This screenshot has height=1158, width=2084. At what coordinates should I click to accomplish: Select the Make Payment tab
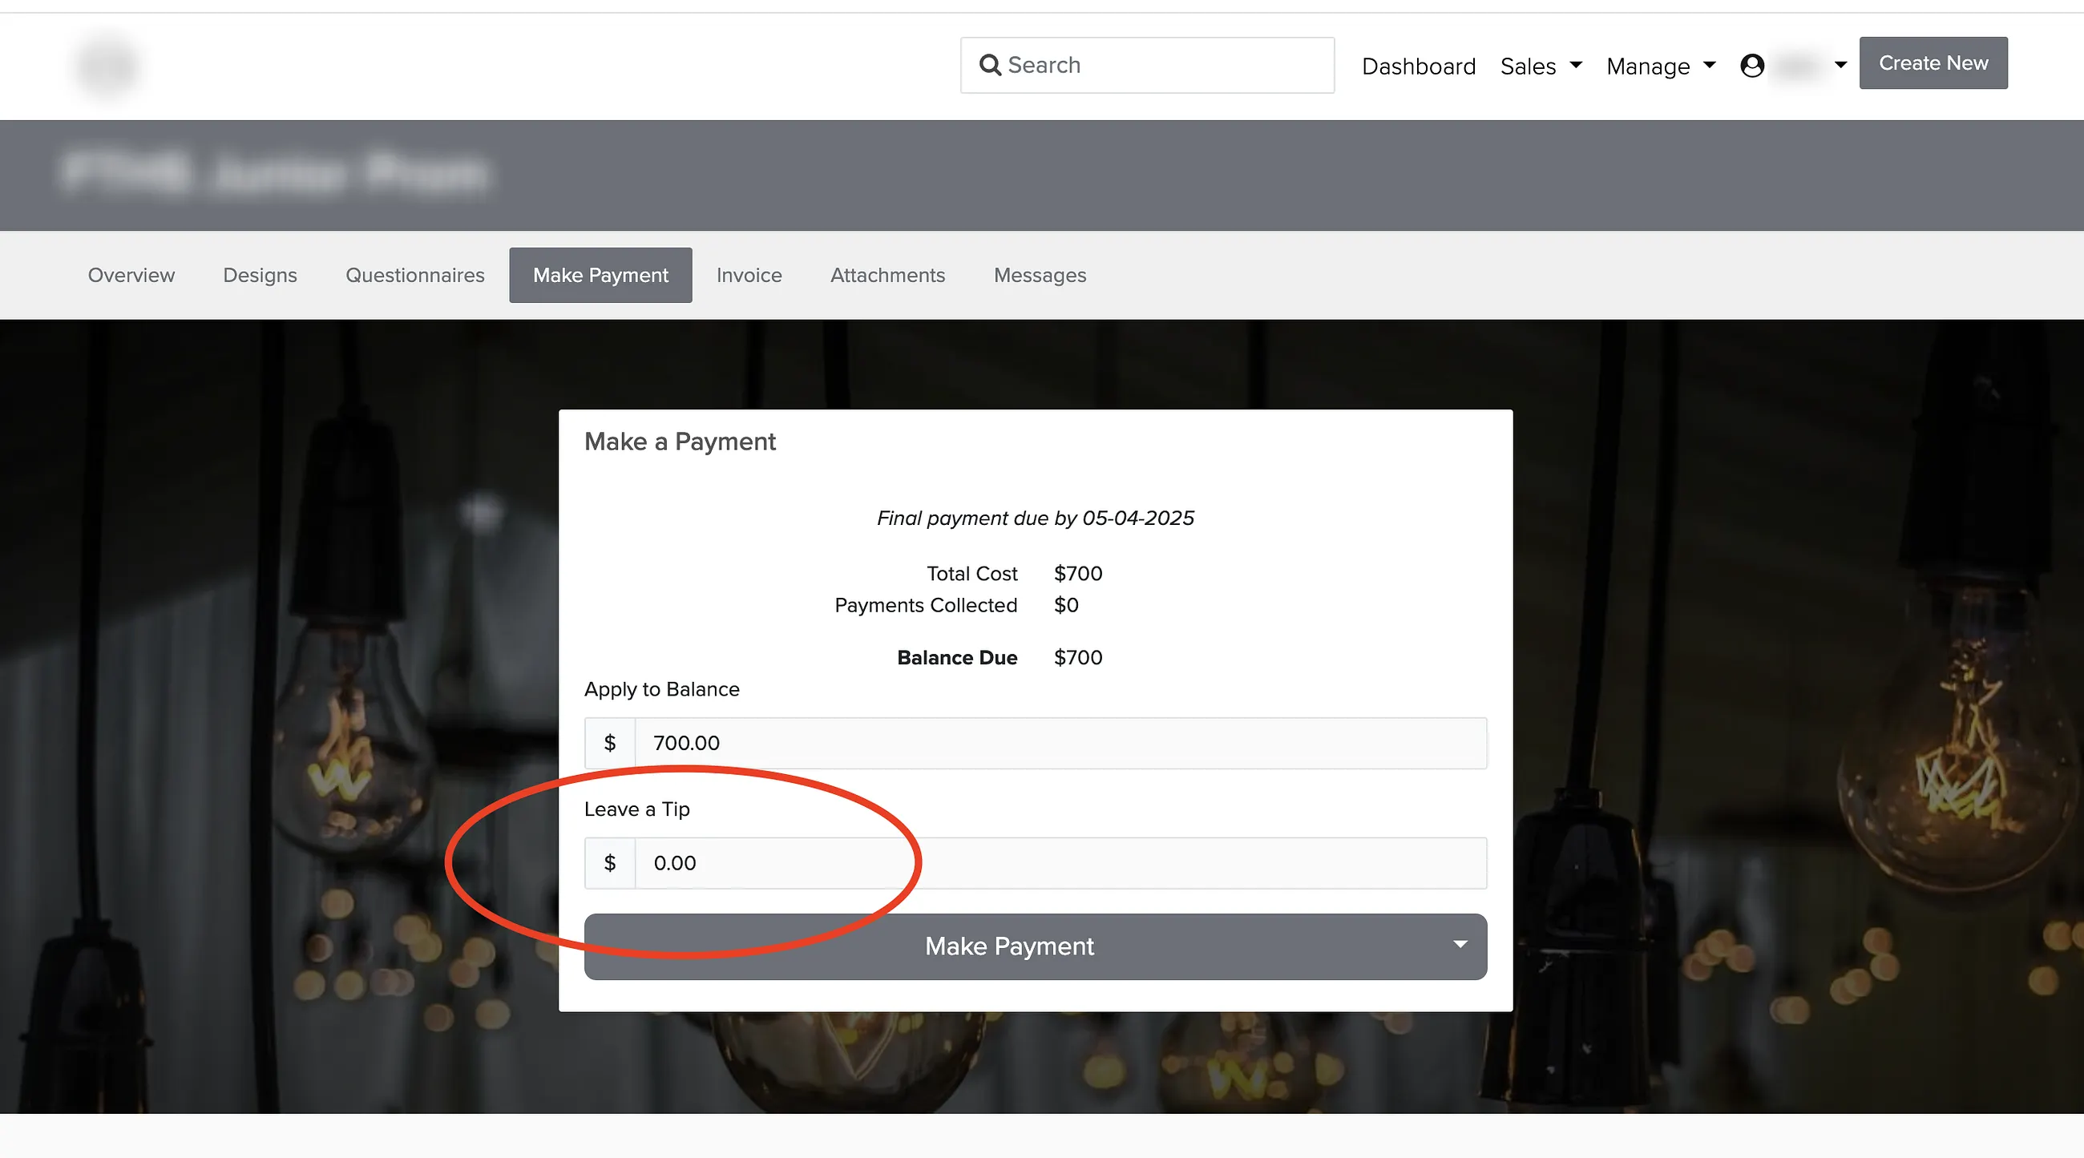(600, 275)
